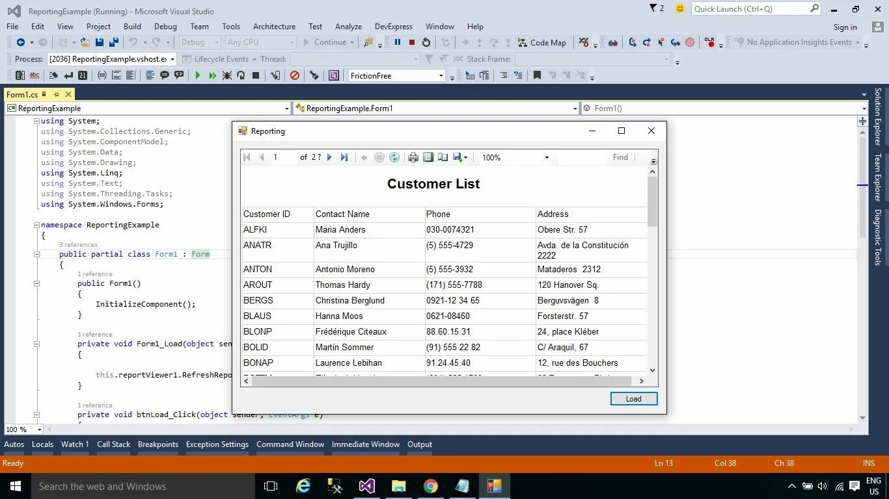Open the ReportingExample project navigation dropdown
The width and height of the screenshot is (889, 499).
coord(287,109)
